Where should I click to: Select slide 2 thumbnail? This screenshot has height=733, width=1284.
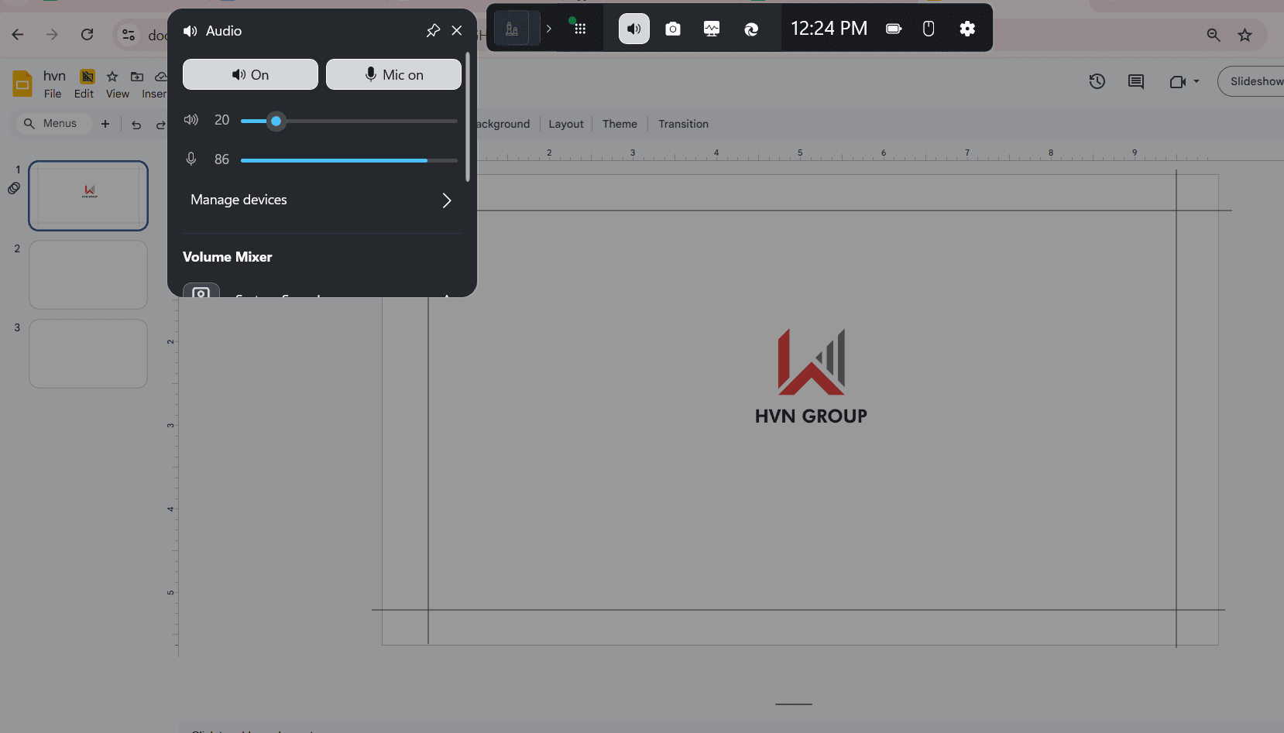pyautogui.click(x=88, y=275)
